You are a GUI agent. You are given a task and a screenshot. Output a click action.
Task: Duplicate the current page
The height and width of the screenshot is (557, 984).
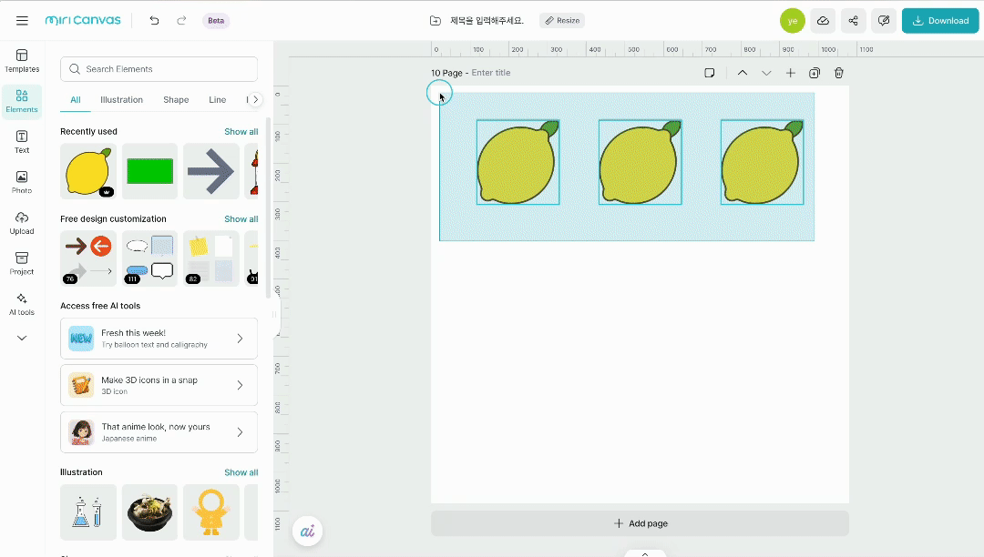(815, 73)
